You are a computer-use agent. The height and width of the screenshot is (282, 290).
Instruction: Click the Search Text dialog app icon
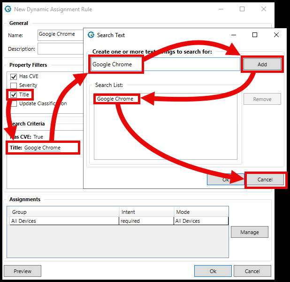pyautogui.click(x=91, y=35)
